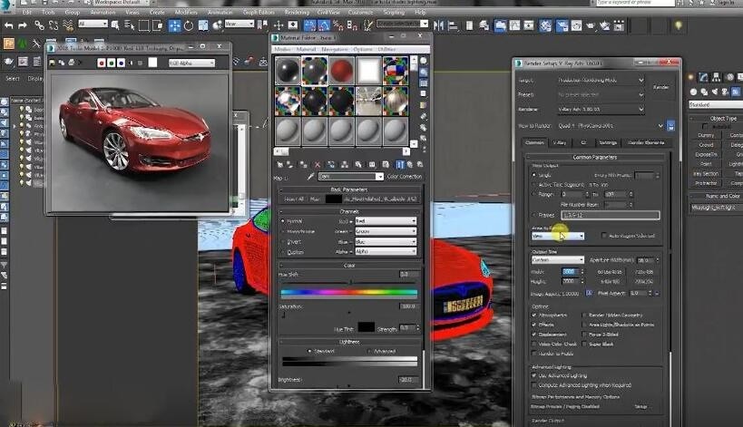The width and height of the screenshot is (743, 427).
Task: Enable the red channel in render window
Action: (102, 63)
